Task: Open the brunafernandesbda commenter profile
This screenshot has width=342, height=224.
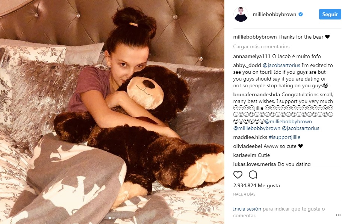Action: coord(256,95)
